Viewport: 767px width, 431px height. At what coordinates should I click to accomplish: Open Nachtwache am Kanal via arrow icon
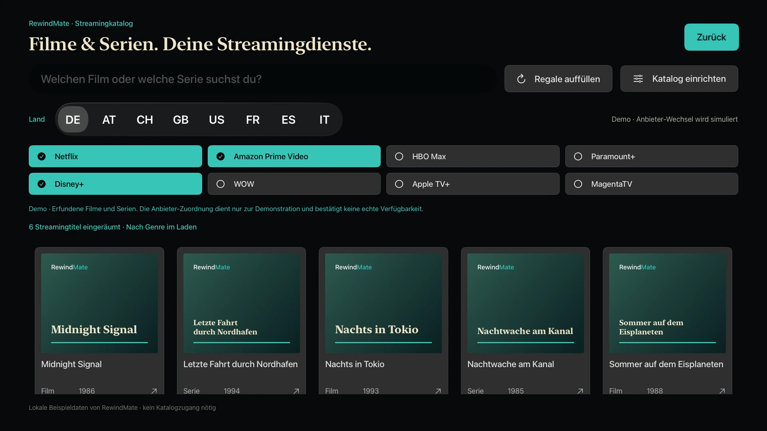[x=580, y=391]
